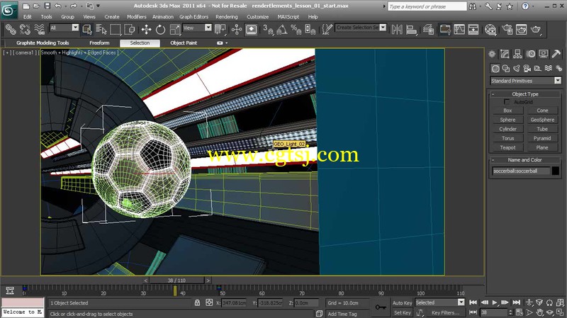
Task: Switch to the Cameras creation category
Action: tap(527, 68)
